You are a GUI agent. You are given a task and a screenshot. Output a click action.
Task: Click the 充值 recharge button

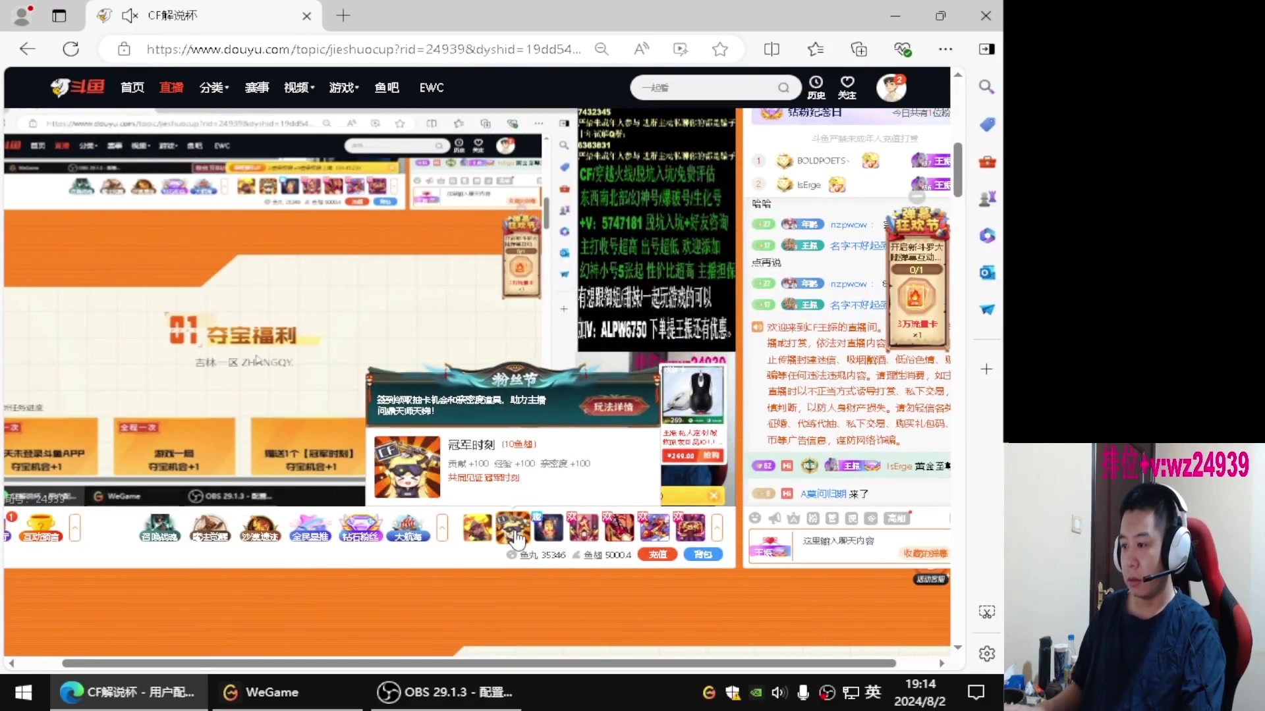tap(657, 554)
